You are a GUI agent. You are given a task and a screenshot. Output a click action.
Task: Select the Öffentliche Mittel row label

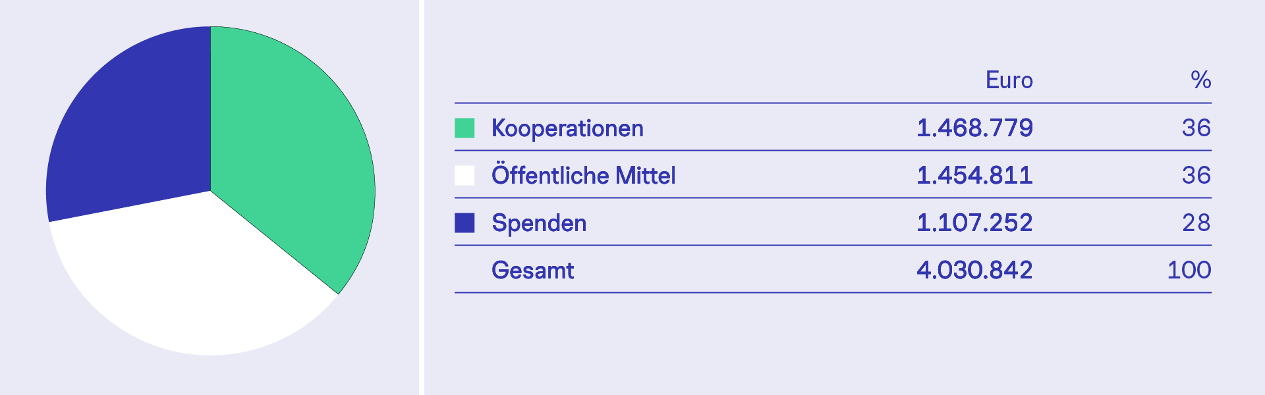[x=583, y=176]
